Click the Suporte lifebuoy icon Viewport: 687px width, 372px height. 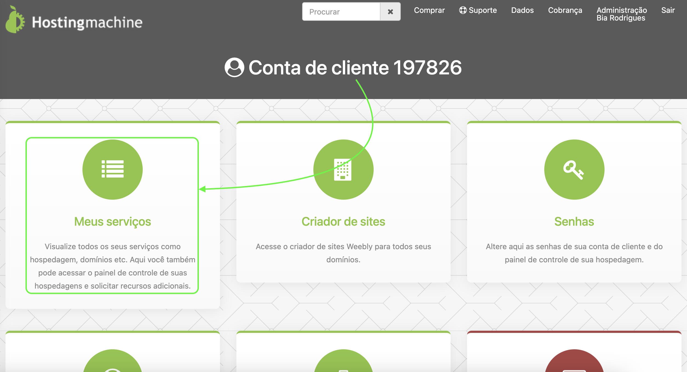click(463, 10)
